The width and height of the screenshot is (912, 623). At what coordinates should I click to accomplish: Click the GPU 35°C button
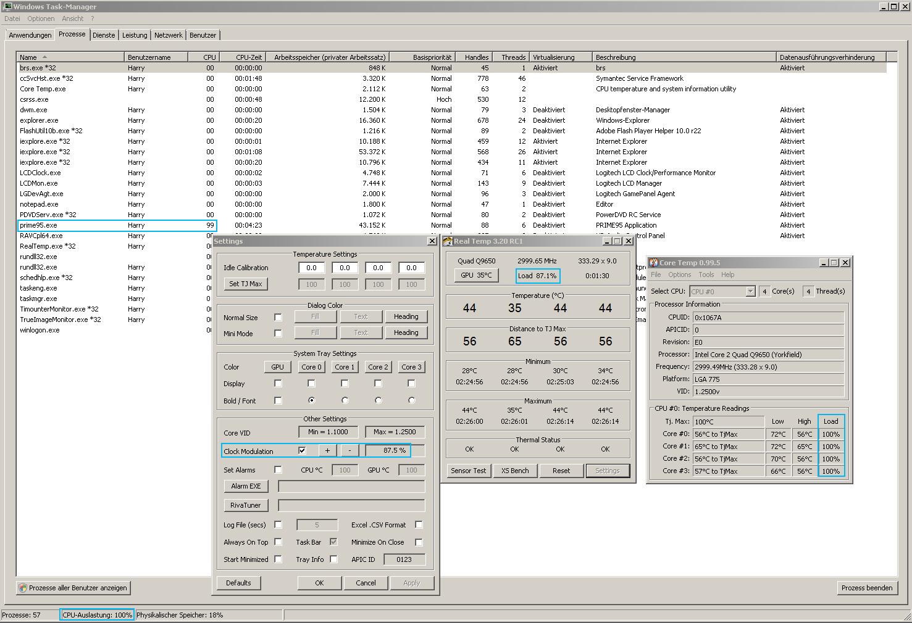click(476, 275)
